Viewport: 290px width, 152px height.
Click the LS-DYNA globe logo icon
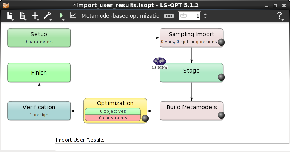[160, 62]
